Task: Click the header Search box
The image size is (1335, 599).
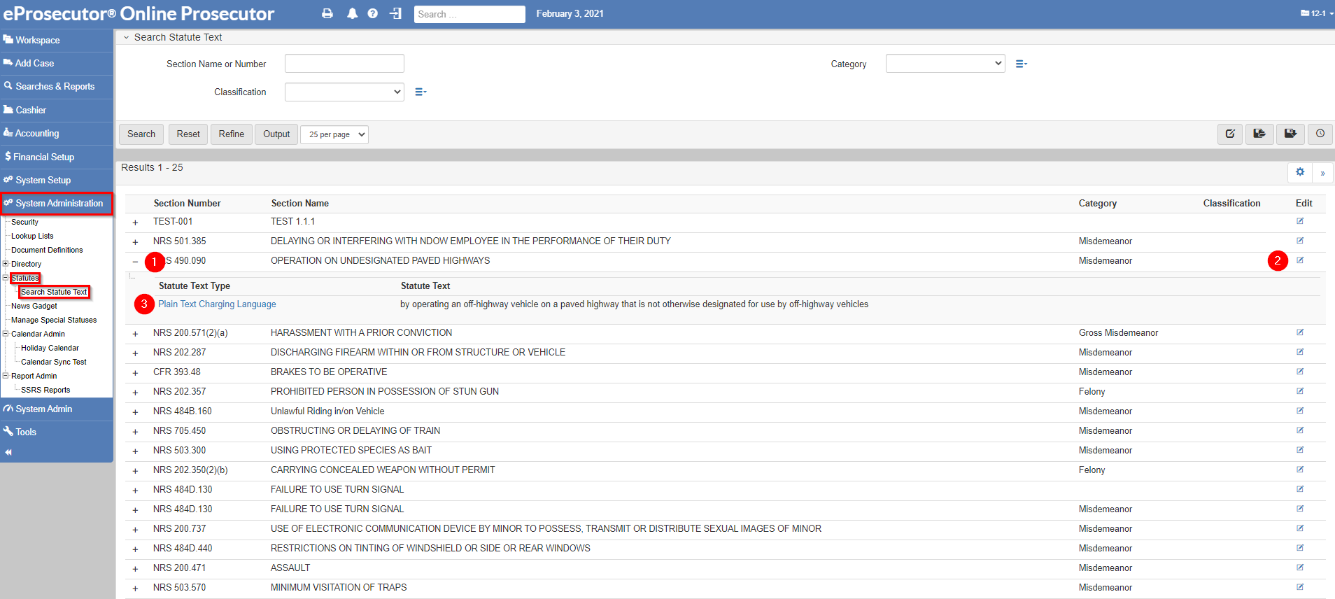Action: pos(469,14)
